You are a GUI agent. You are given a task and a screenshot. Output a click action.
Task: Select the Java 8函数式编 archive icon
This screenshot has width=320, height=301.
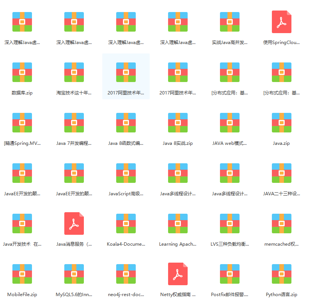126,123
